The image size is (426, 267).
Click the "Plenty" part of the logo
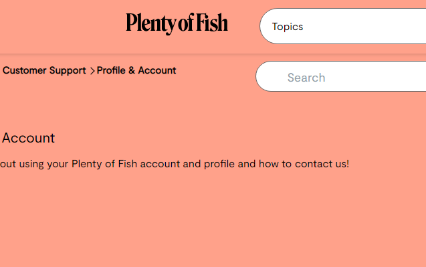(151, 24)
